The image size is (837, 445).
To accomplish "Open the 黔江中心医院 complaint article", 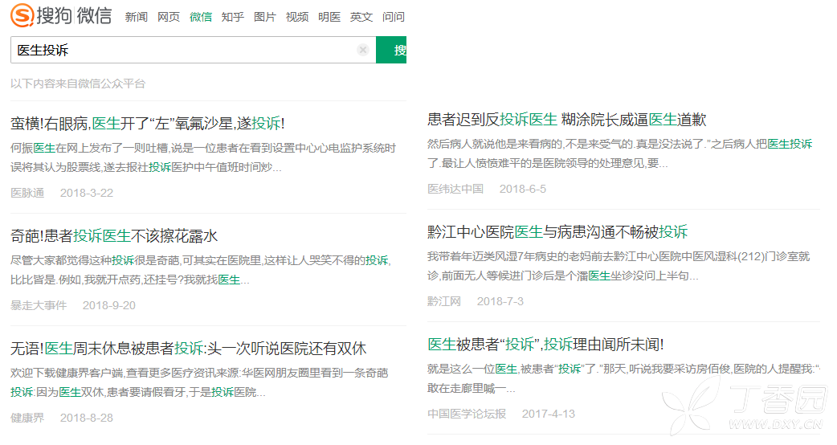I will point(557,232).
